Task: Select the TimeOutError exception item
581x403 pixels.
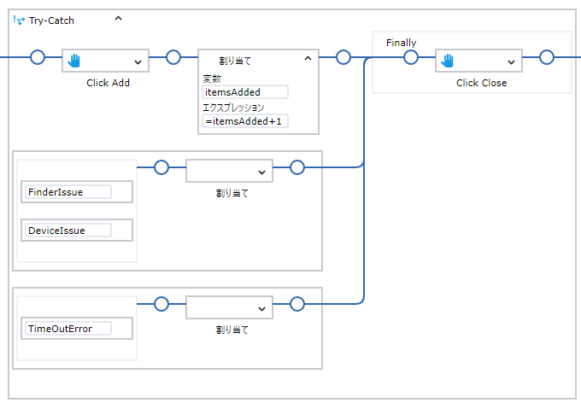Action: [68, 329]
